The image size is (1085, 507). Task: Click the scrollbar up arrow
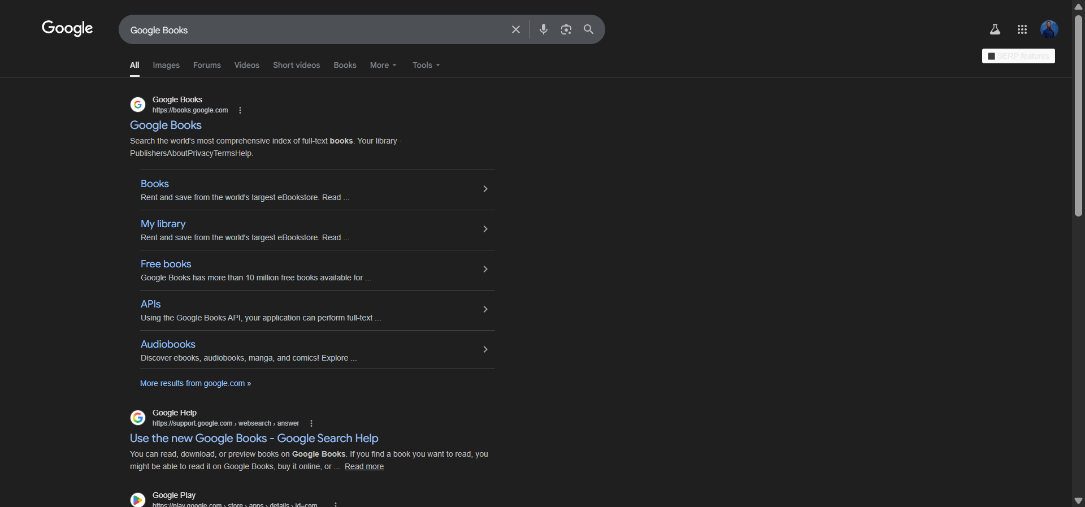[1078, 7]
